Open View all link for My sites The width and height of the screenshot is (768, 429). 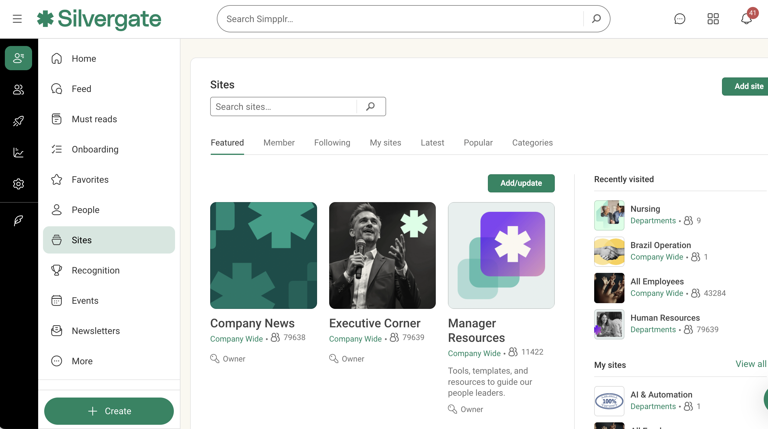click(x=750, y=364)
